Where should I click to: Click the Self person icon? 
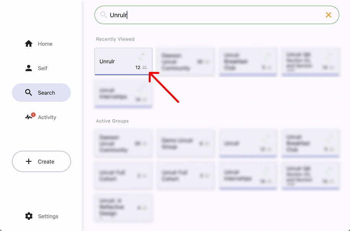click(x=29, y=68)
